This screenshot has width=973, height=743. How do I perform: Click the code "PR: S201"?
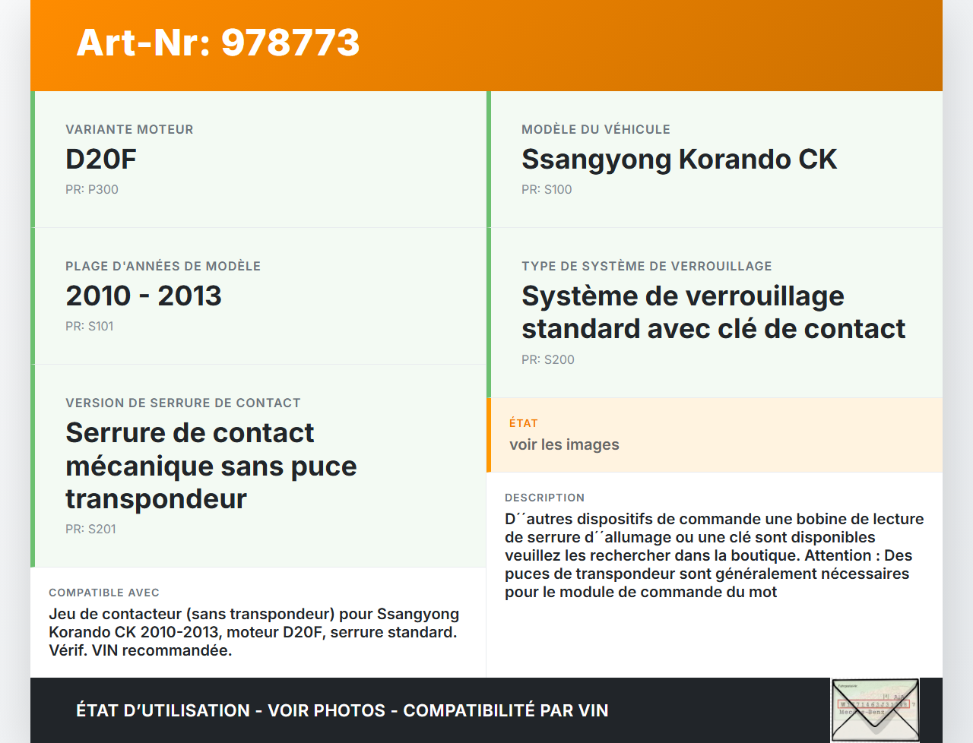(x=90, y=529)
